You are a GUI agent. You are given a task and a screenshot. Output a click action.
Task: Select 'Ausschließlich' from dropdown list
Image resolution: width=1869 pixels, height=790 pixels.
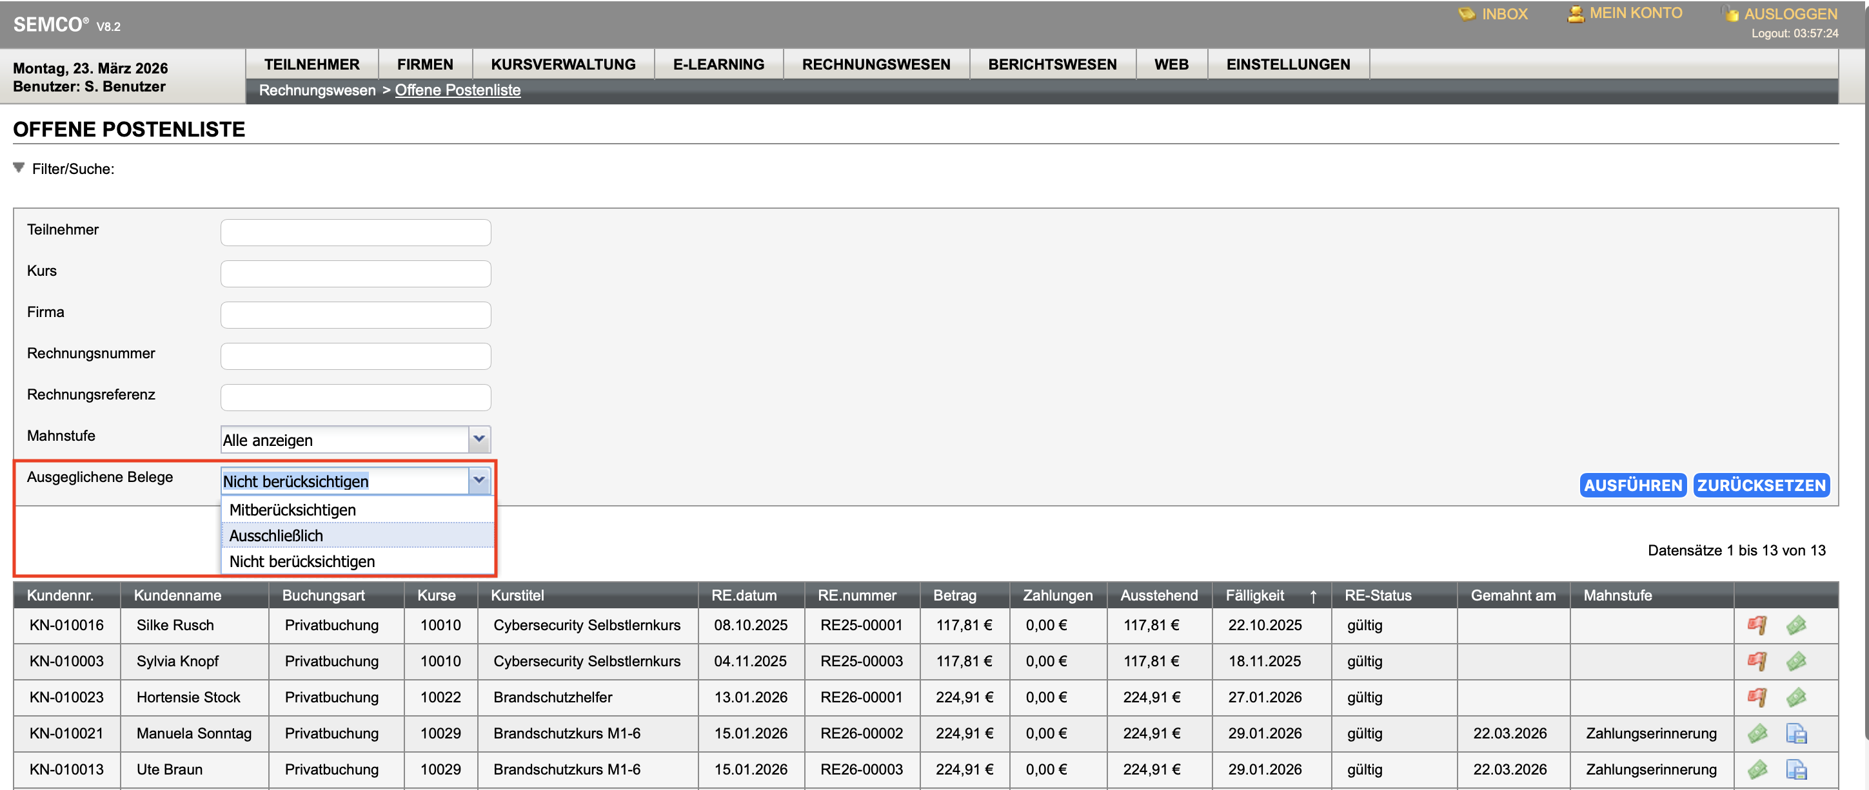tap(277, 535)
